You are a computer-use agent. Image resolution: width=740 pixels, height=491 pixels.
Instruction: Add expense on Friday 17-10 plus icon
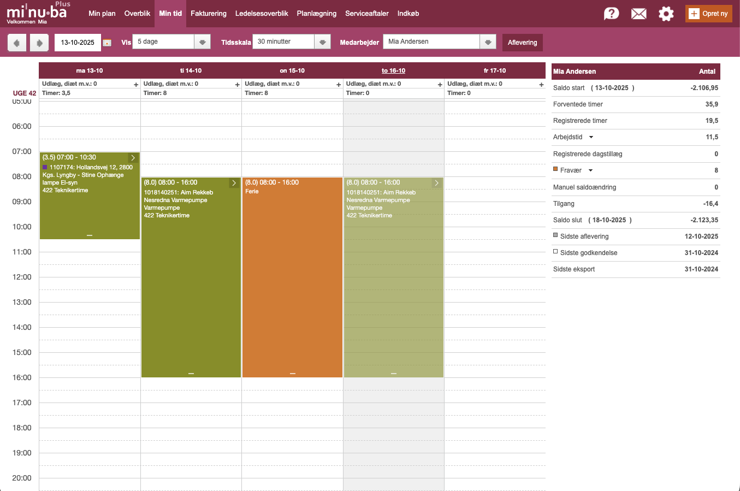(541, 85)
